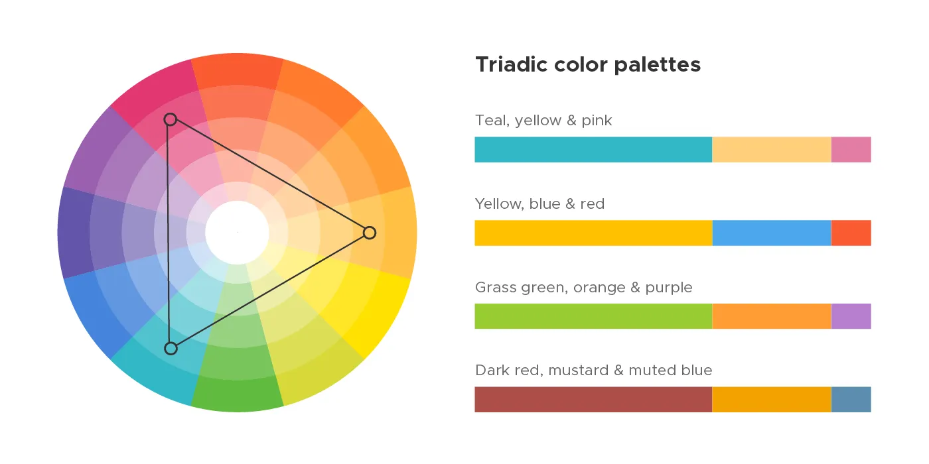Image resolution: width=929 pixels, height=464 pixels.
Task: Click the "Dark red, mustard & muted blue" label
Action: point(593,371)
